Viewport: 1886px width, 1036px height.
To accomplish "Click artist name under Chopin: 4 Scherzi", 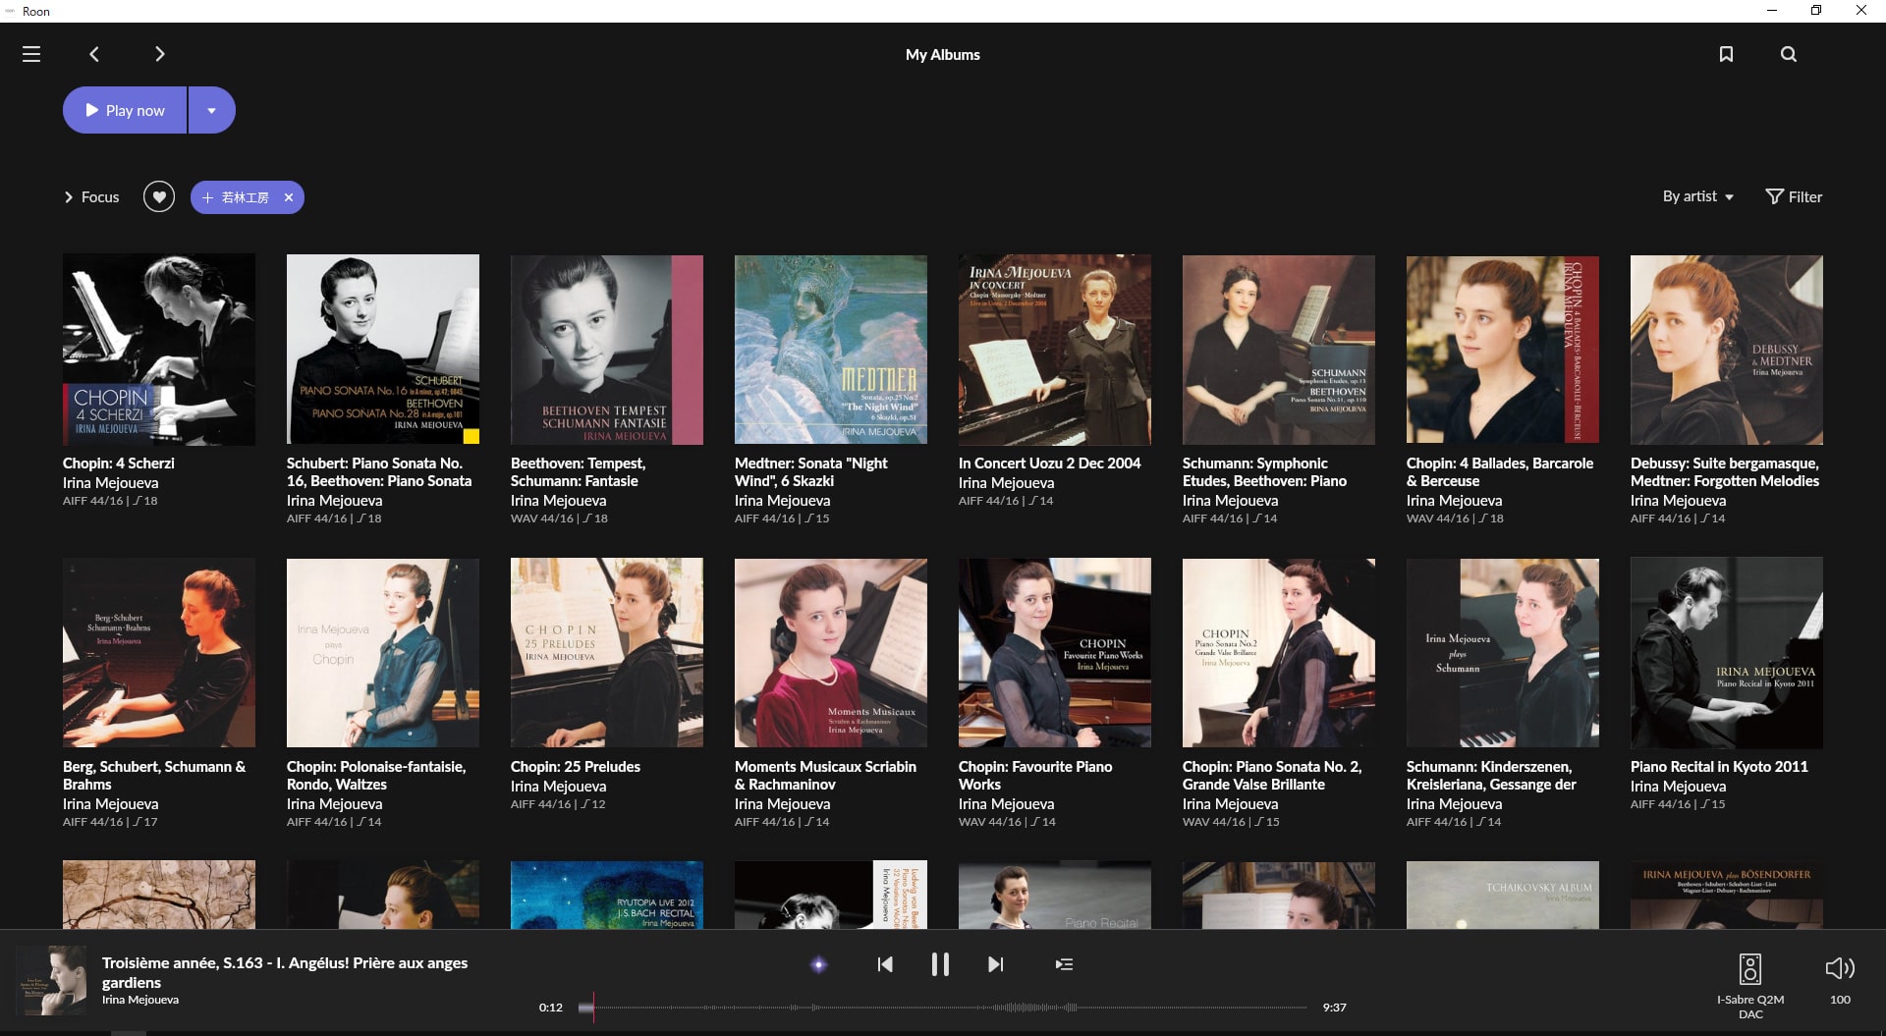I will pos(111,483).
